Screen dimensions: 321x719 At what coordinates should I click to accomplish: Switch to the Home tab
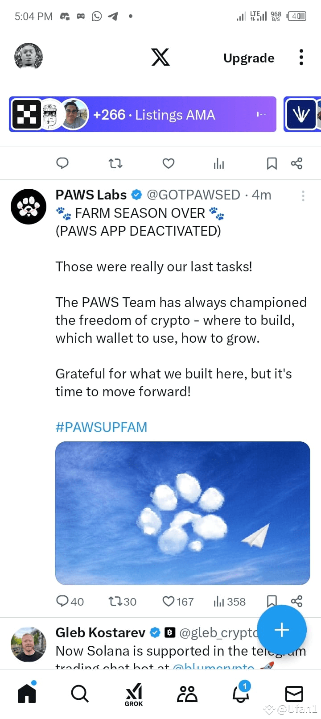pos(27,694)
